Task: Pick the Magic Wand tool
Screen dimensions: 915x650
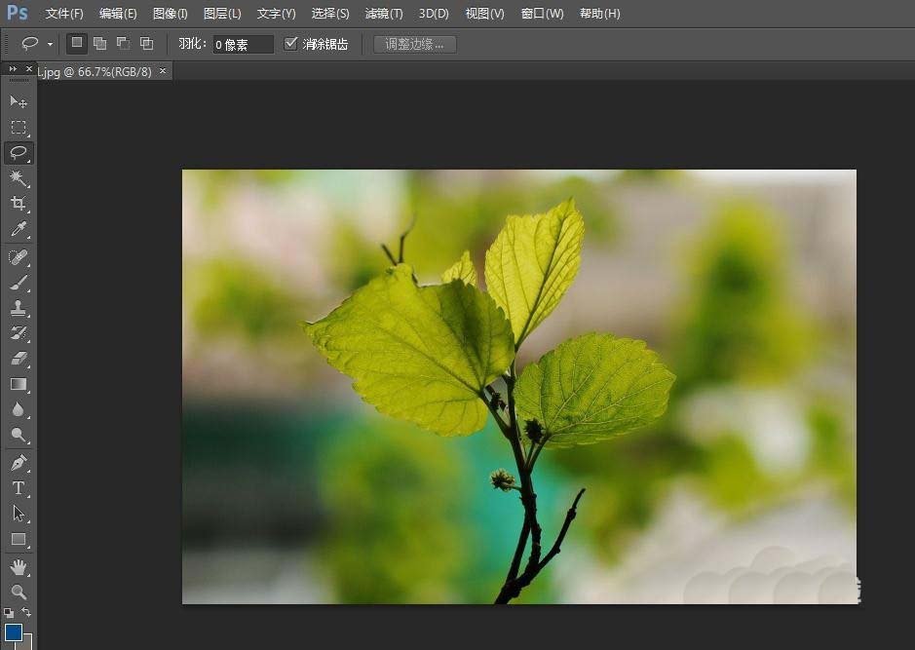Action: (19, 178)
